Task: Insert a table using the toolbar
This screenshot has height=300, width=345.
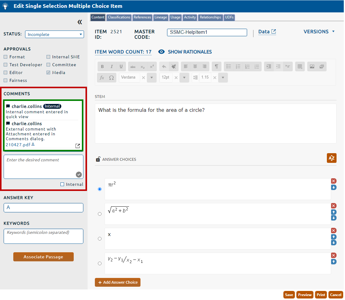Action: pyautogui.click(x=300, y=66)
